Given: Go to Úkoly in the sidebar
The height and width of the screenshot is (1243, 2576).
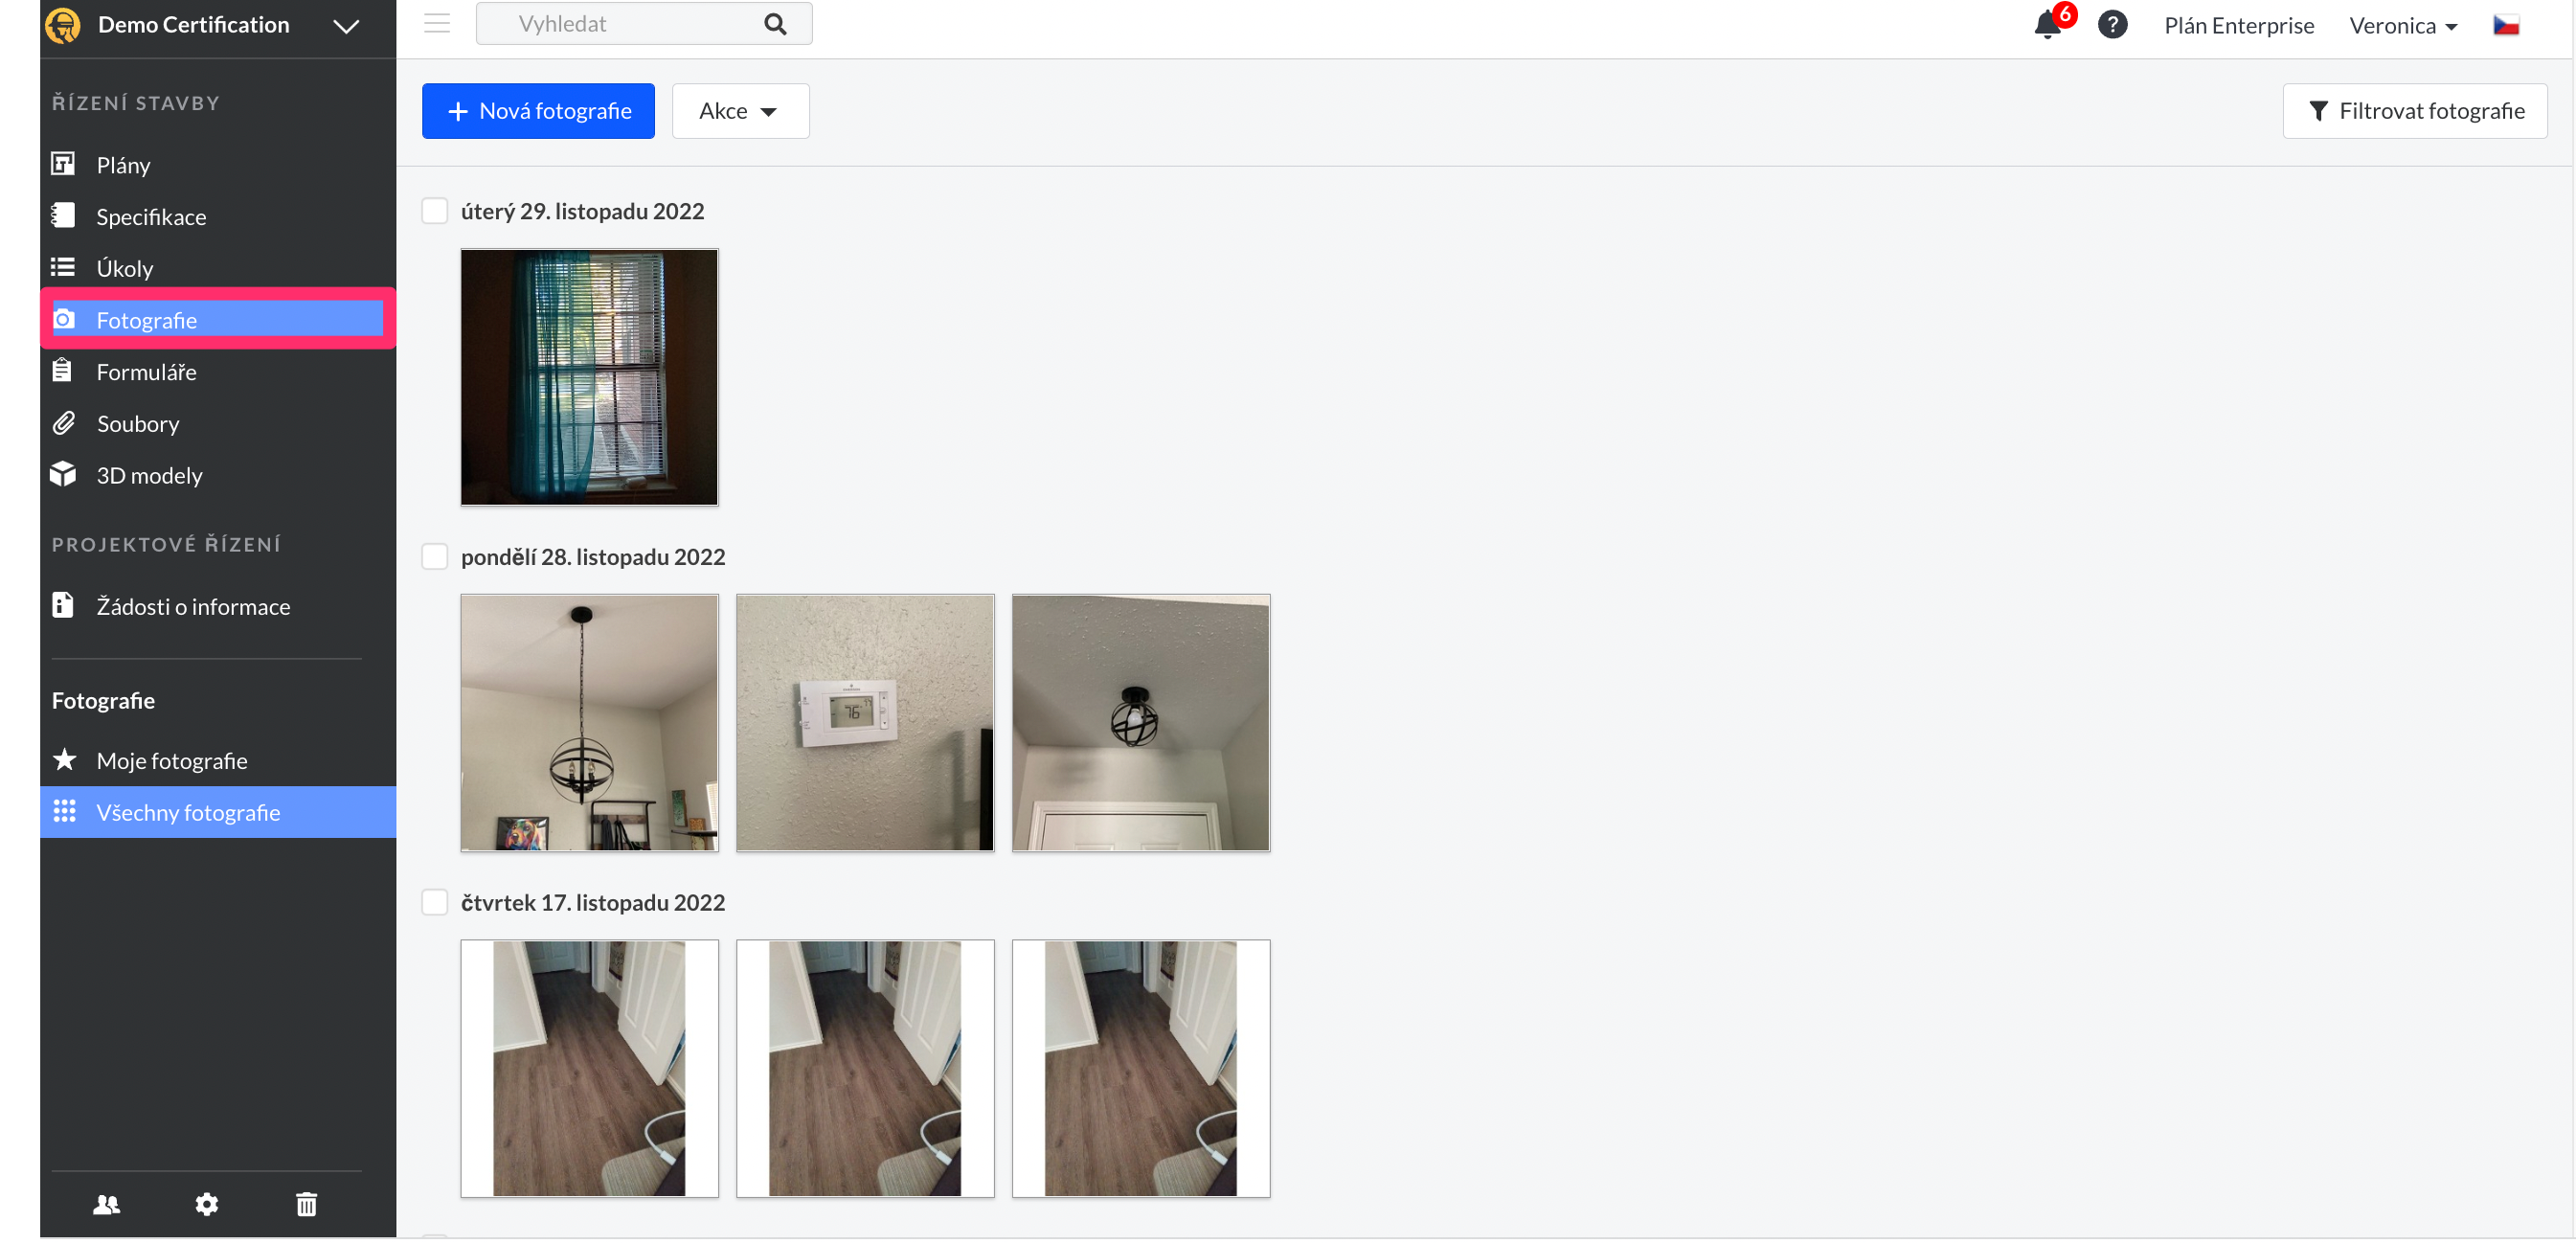Looking at the screenshot, I should pos(125,268).
